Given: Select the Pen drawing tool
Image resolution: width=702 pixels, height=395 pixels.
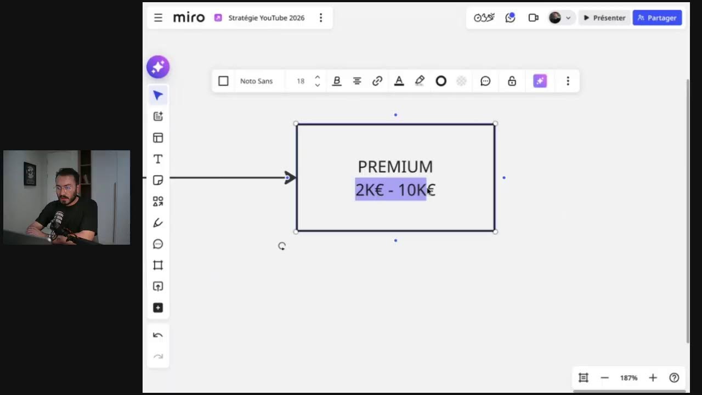Looking at the screenshot, I should (158, 223).
